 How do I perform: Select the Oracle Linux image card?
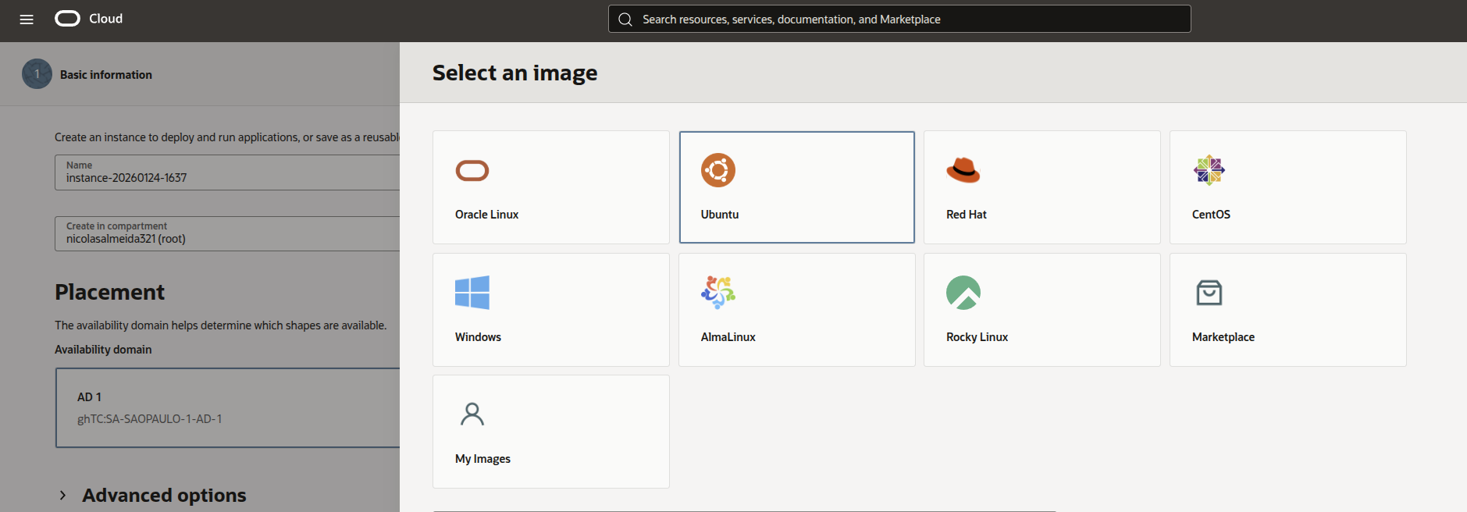pyautogui.click(x=551, y=187)
